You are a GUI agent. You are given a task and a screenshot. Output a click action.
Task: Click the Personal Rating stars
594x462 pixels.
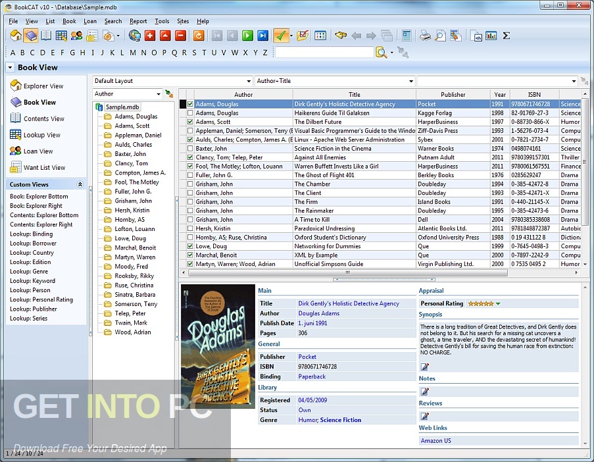pyautogui.click(x=481, y=303)
